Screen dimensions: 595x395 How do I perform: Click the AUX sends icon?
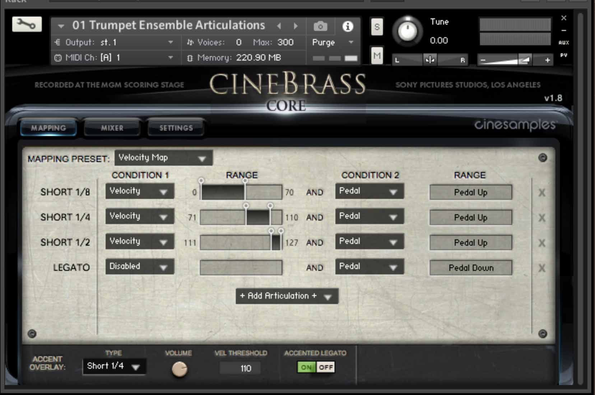tap(563, 42)
